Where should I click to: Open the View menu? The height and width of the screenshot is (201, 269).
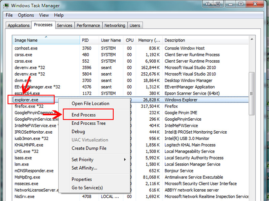point(44,15)
